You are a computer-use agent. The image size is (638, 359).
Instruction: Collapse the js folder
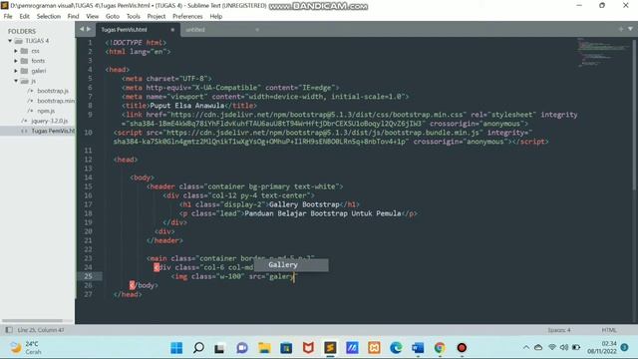coord(16,81)
